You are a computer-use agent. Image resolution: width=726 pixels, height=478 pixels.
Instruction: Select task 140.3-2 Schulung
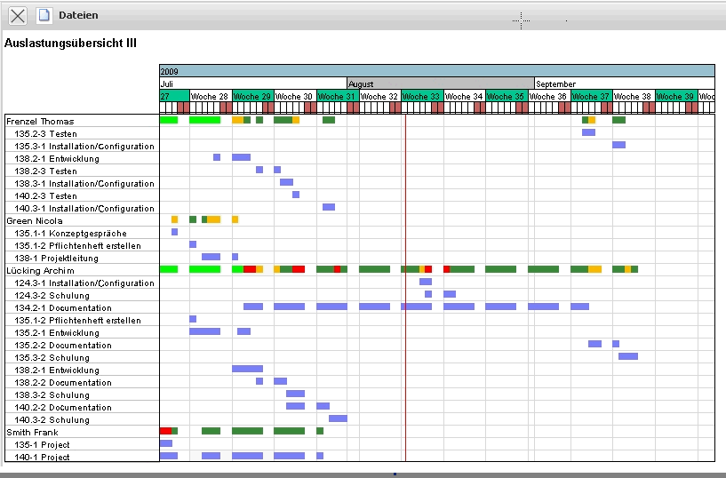(82, 419)
